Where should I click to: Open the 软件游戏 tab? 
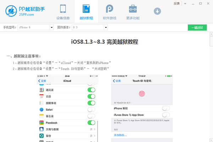(109, 12)
